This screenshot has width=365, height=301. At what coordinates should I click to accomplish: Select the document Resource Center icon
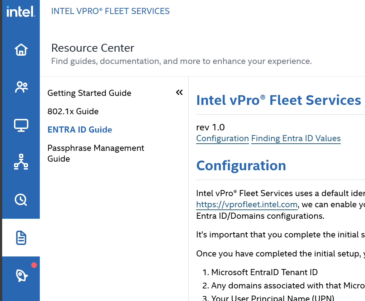[21, 238]
